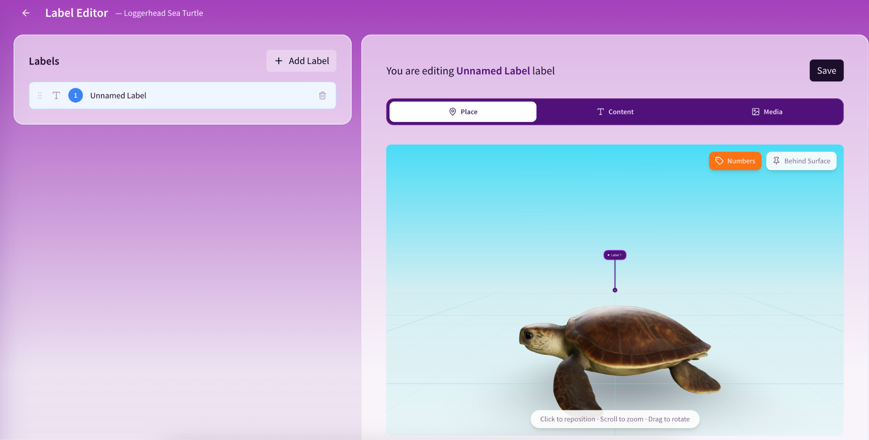Click the text type T icon
This screenshot has height=440, width=869.
56,95
